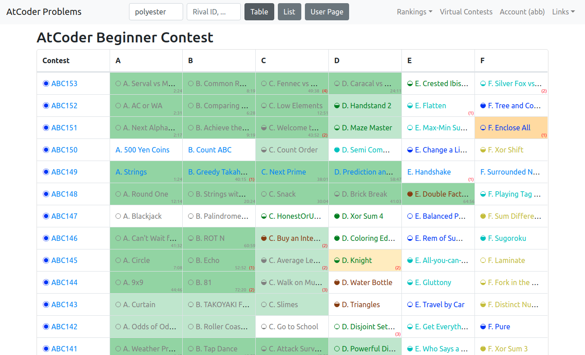This screenshot has height=355, width=585.
Task: Click the cyan circle beside F. Sugoroku
Action: [483, 238]
